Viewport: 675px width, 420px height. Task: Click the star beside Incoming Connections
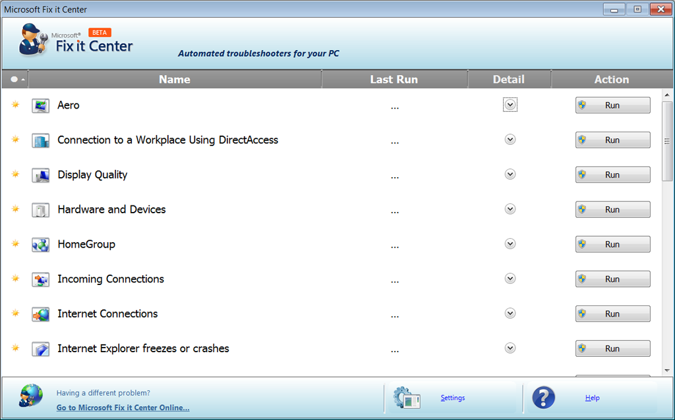(x=16, y=278)
